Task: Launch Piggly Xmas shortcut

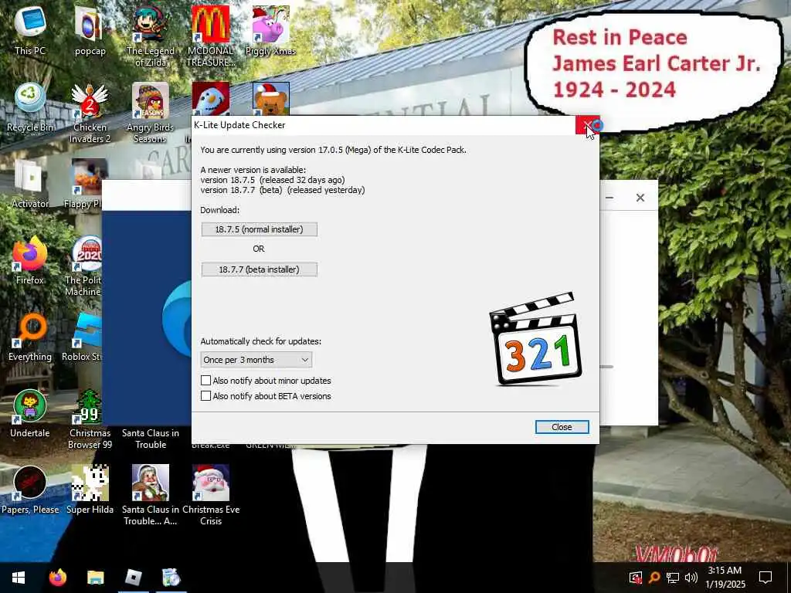Action: [x=270, y=30]
